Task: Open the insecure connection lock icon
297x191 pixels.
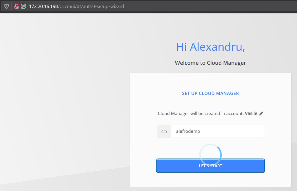Action: 16,6
